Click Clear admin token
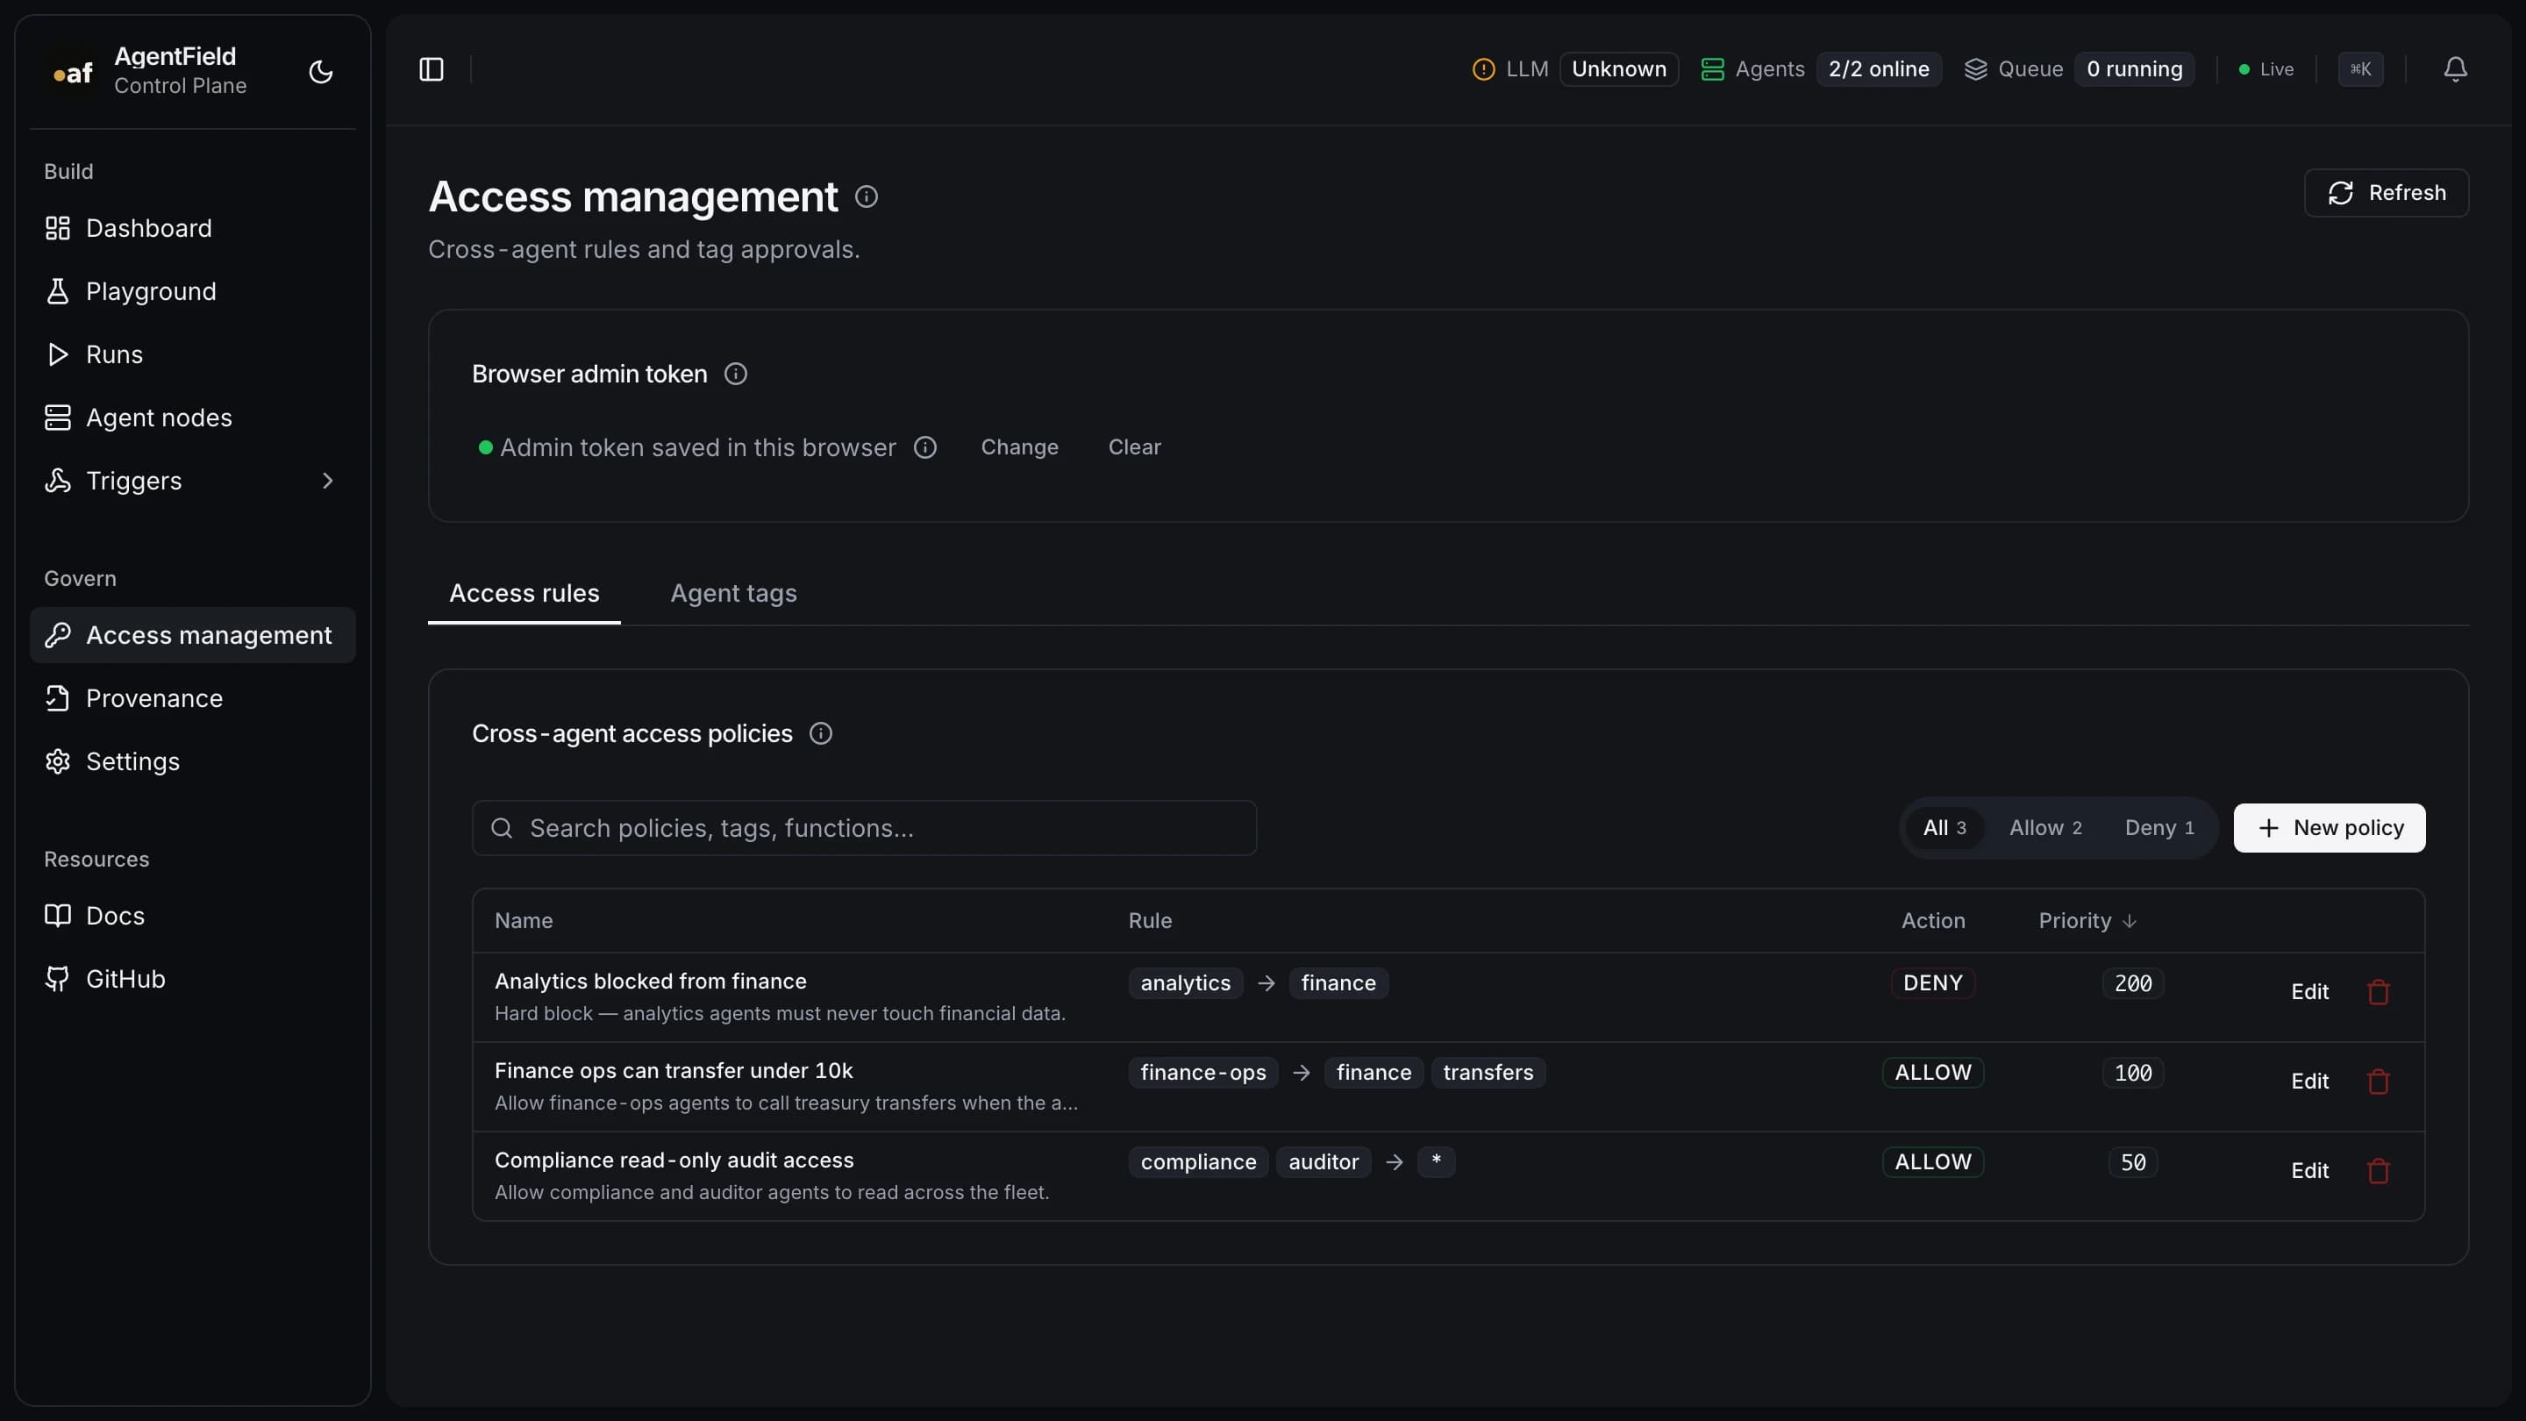The width and height of the screenshot is (2526, 1421). [1135, 447]
